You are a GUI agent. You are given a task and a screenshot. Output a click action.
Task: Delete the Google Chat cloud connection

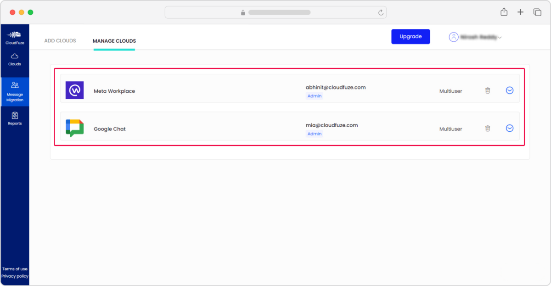(x=487, y=129)
